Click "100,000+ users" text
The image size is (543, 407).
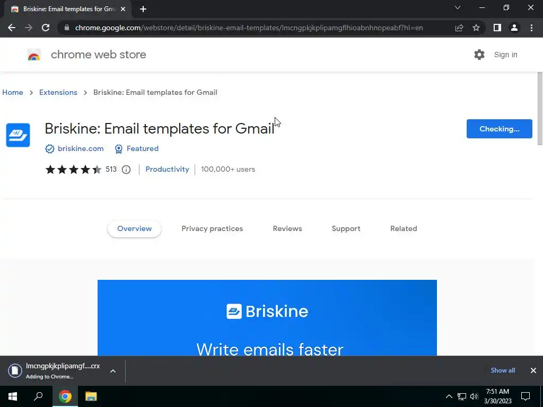click(228, 169)
